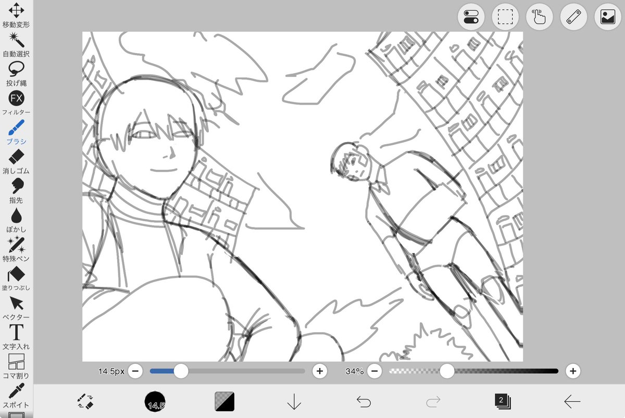The width and height of the screenshot is (625, 418).
Task: Select the Transform (移動変形) tool
Action: point(16,15)
